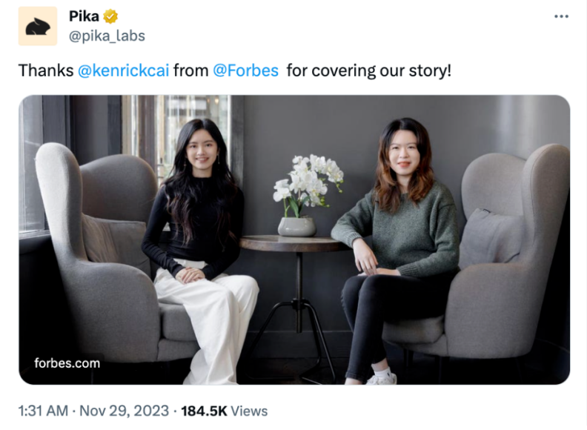The height and width of the screenshot is (430, 587).
Task: Click the Pika rabbit profile avatar
Action: pyautogui.click(x=37, y=26)
